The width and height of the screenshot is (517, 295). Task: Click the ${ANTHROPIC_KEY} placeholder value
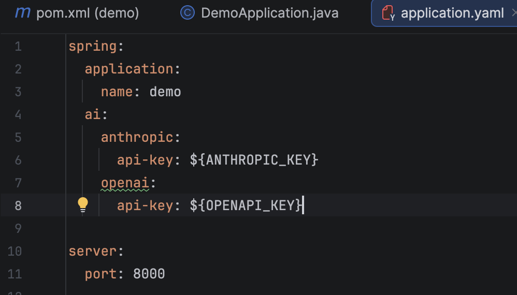(x=254, y=160)
